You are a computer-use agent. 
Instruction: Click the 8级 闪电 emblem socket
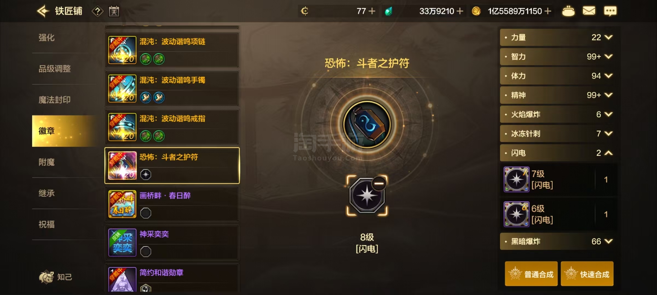367,196
